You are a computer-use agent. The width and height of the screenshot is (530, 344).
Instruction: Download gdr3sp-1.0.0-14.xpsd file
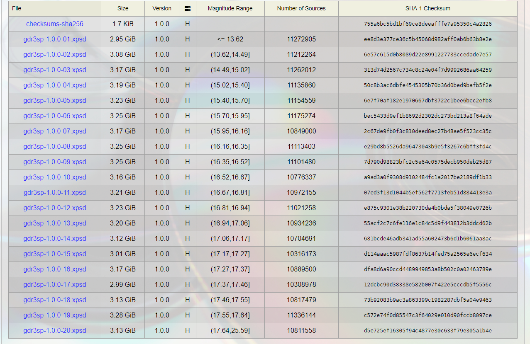point(55,238)
